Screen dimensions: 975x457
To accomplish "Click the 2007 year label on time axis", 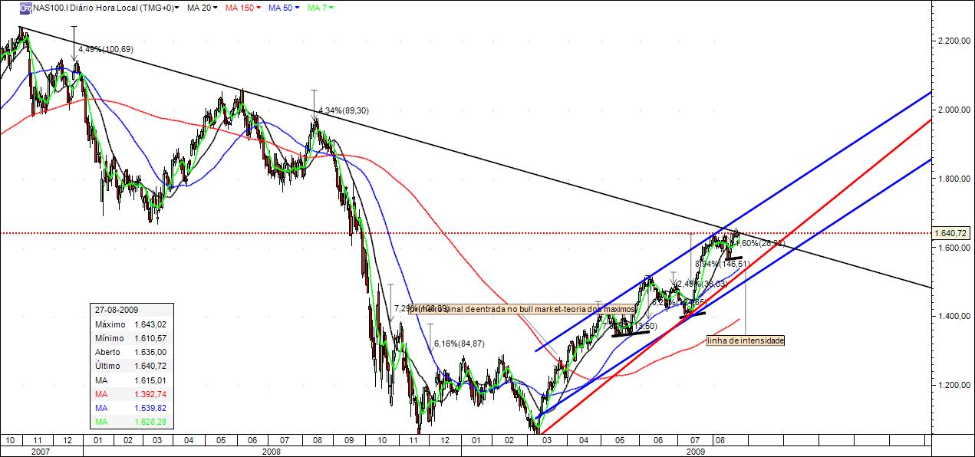I will [39, 452].
